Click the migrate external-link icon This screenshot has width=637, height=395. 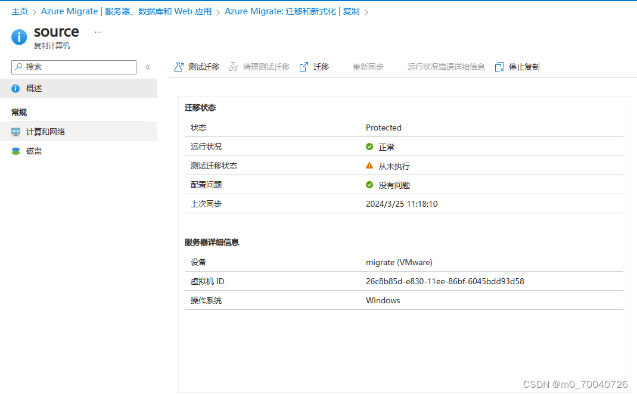click(x=303, y=67)
